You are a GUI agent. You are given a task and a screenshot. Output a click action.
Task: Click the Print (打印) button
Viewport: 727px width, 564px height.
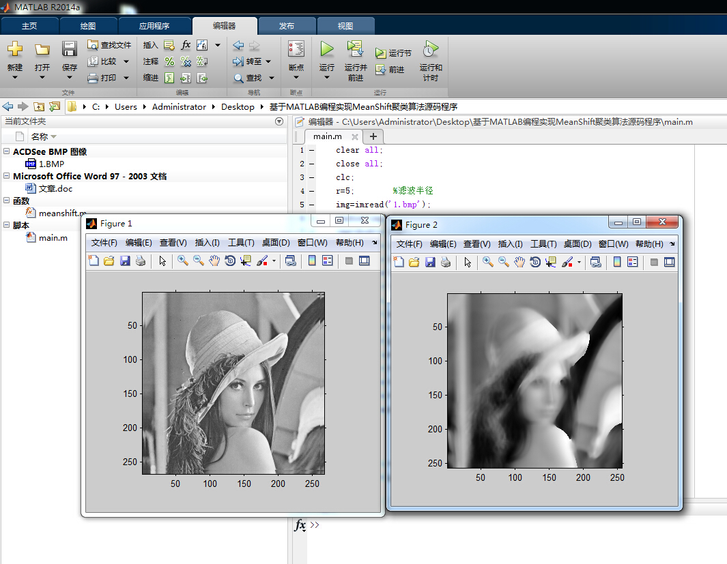103,78
